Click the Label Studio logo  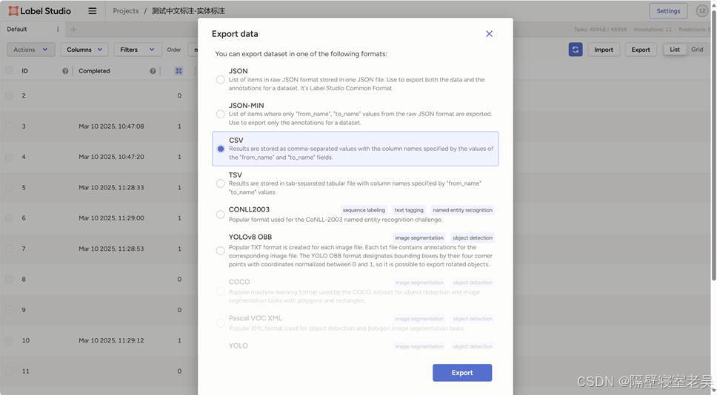(40, 11)
